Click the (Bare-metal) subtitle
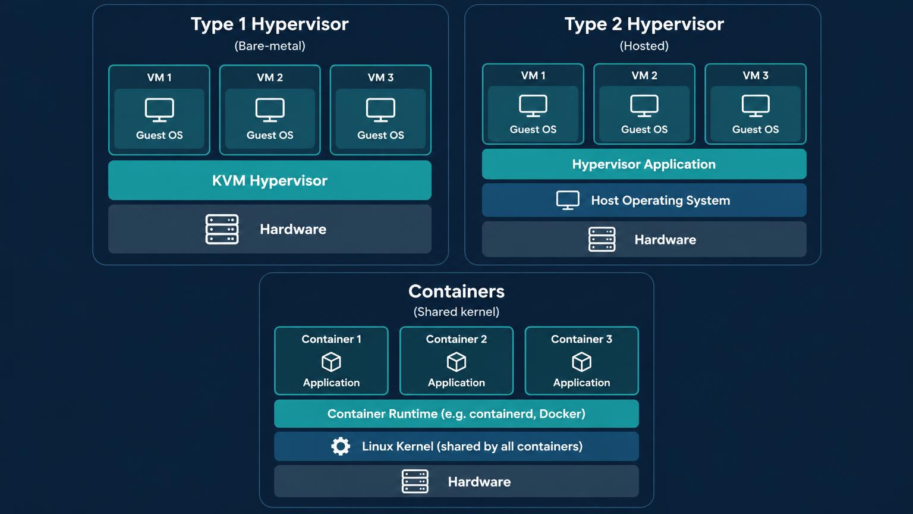 tap(270, 46)
